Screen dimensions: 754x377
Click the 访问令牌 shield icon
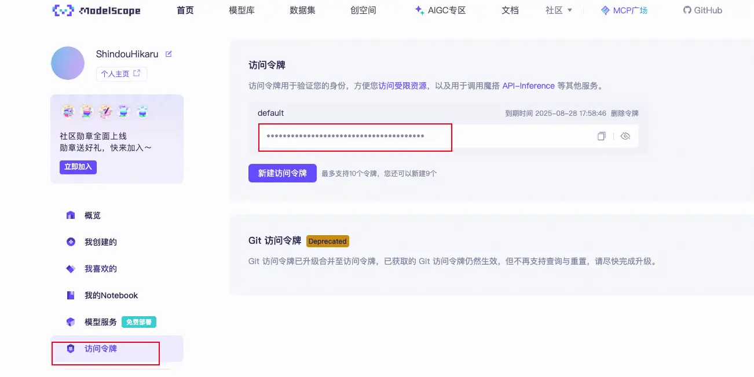(x=71, y=349)
